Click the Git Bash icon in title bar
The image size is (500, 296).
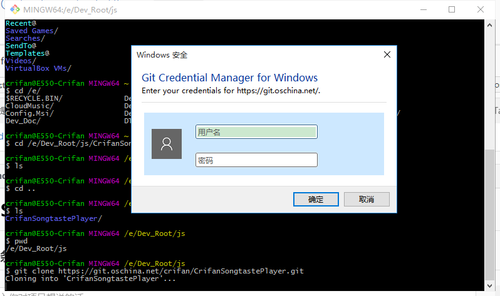[x=14, y=9]
